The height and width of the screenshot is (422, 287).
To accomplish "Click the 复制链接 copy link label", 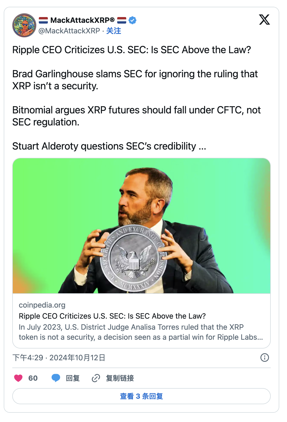I will coord(120,378).
